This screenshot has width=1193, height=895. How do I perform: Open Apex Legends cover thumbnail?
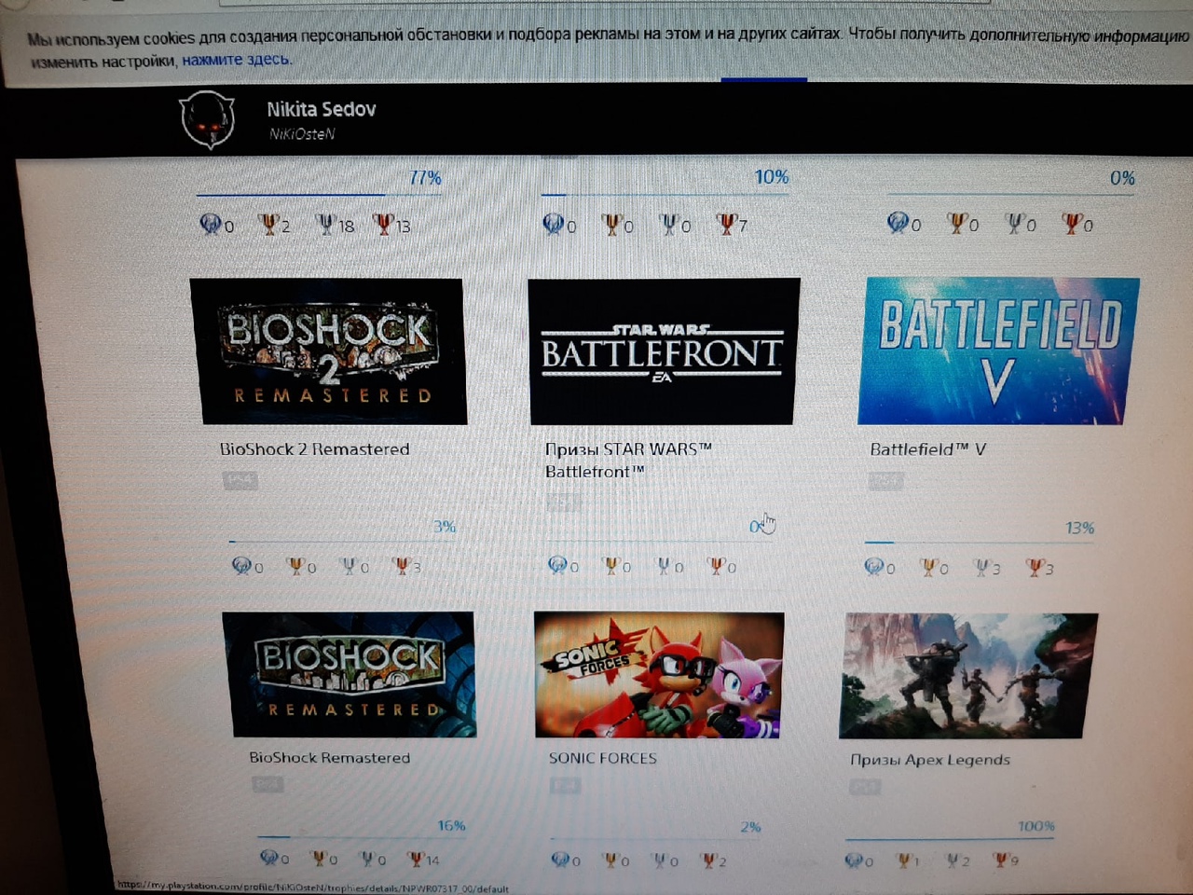point(967,676)
